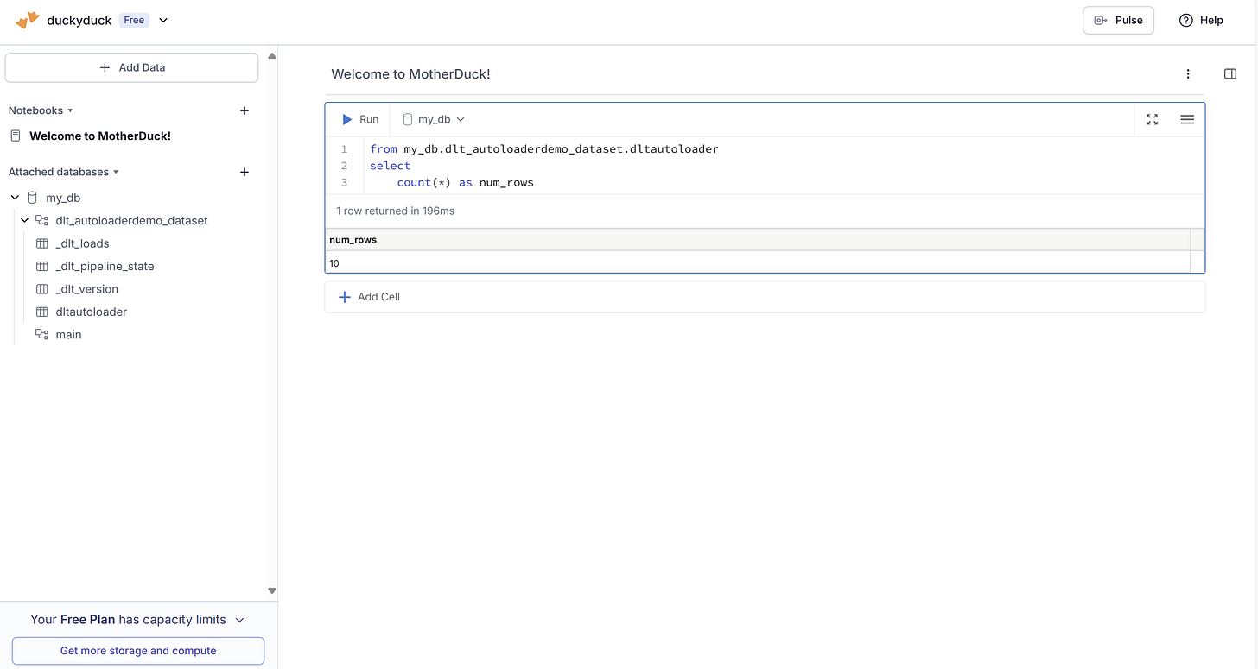Click the Add Data button

[131, 67]
